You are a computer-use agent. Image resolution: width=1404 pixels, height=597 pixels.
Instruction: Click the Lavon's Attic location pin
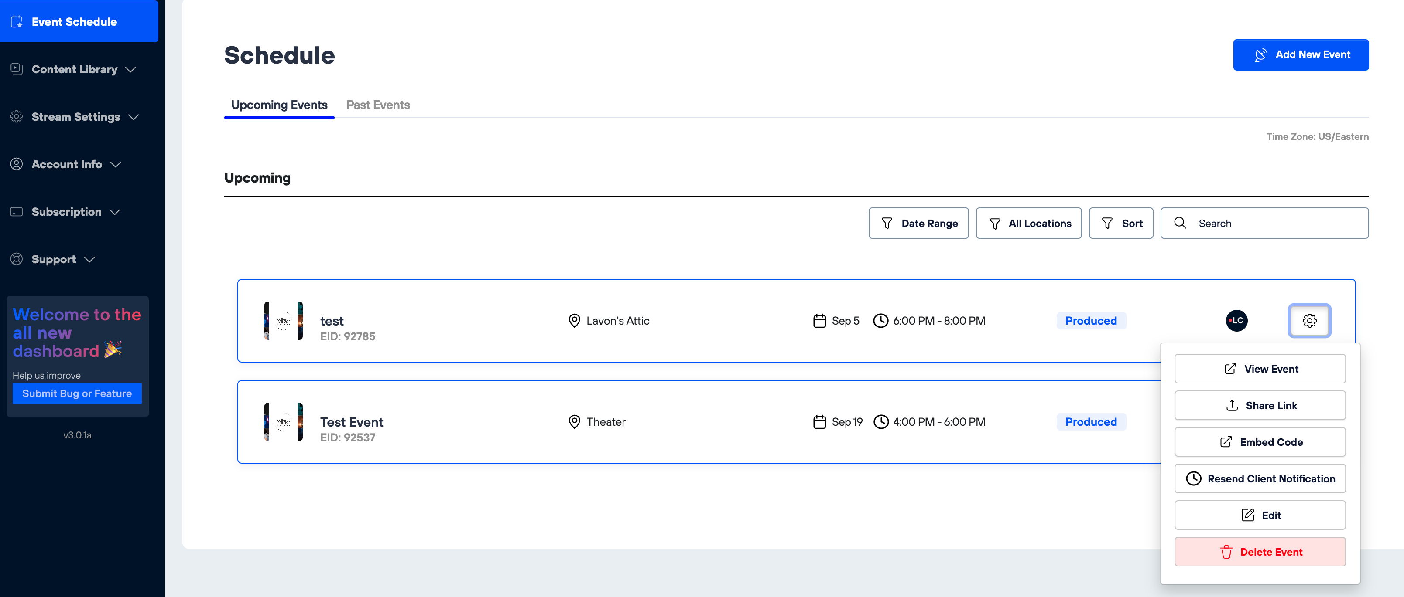click(x=574, y=321)
